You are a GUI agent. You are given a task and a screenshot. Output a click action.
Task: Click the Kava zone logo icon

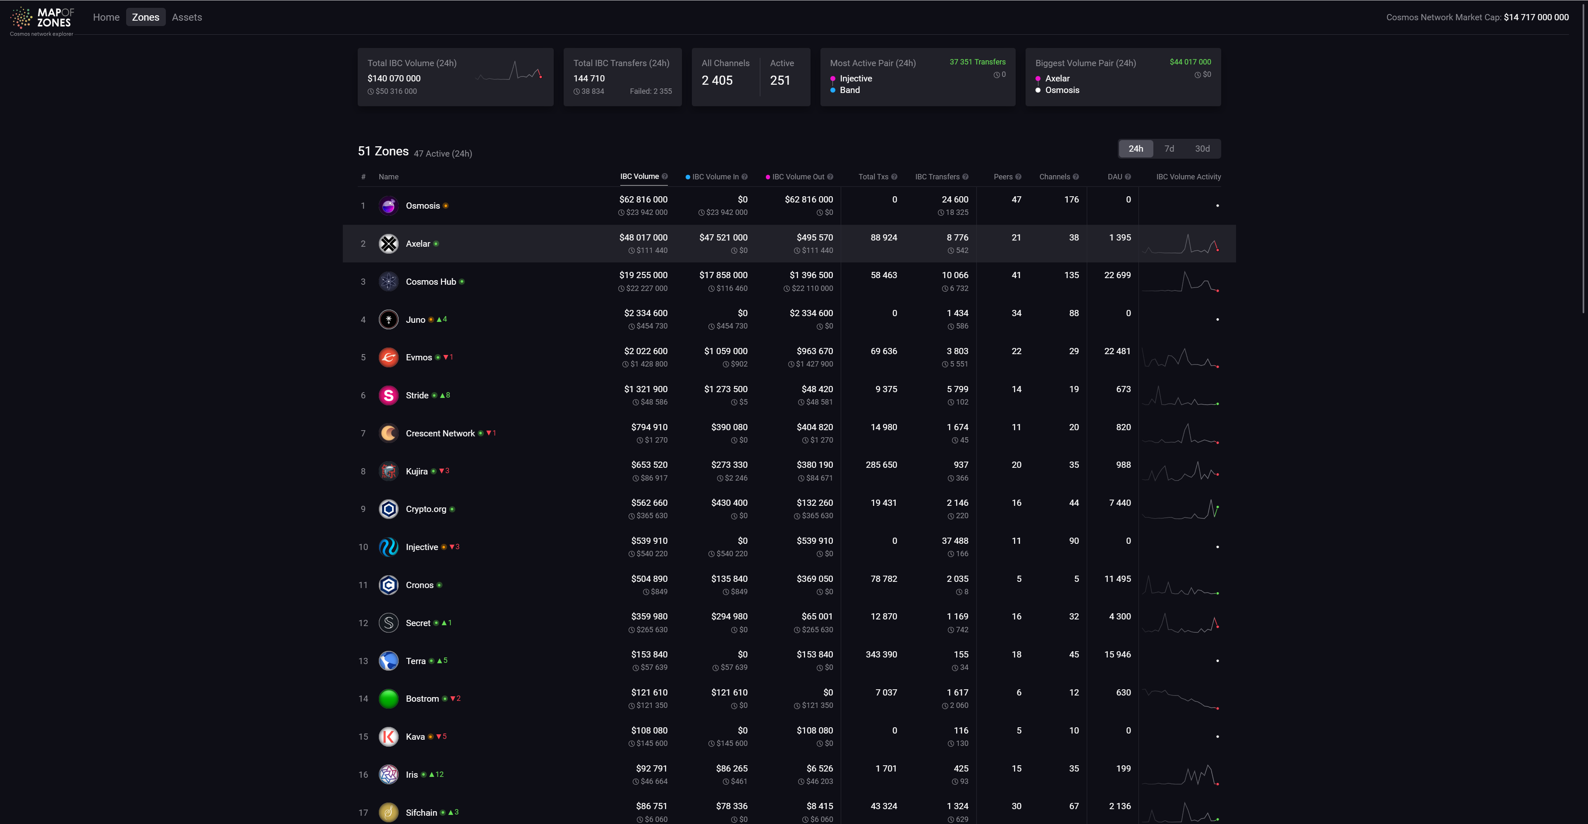tap(388, 736)
